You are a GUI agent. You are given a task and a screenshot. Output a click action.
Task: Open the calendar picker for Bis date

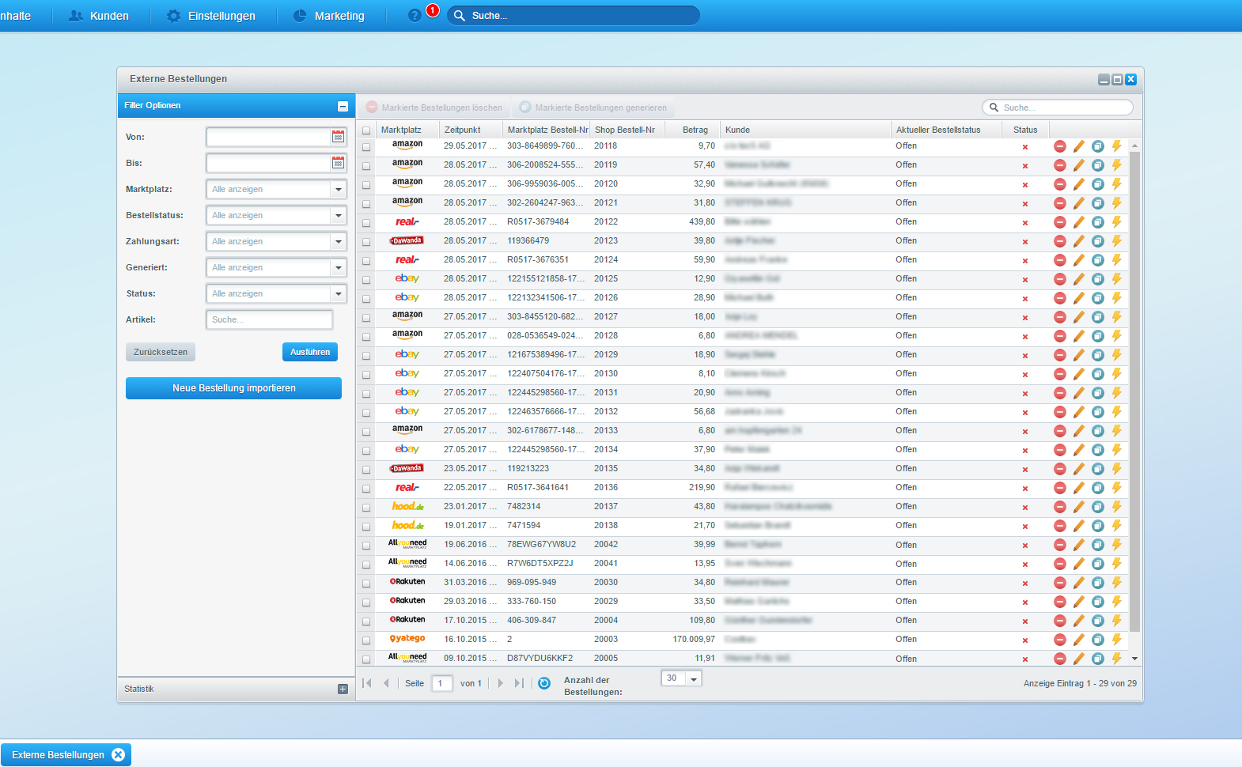338,163
